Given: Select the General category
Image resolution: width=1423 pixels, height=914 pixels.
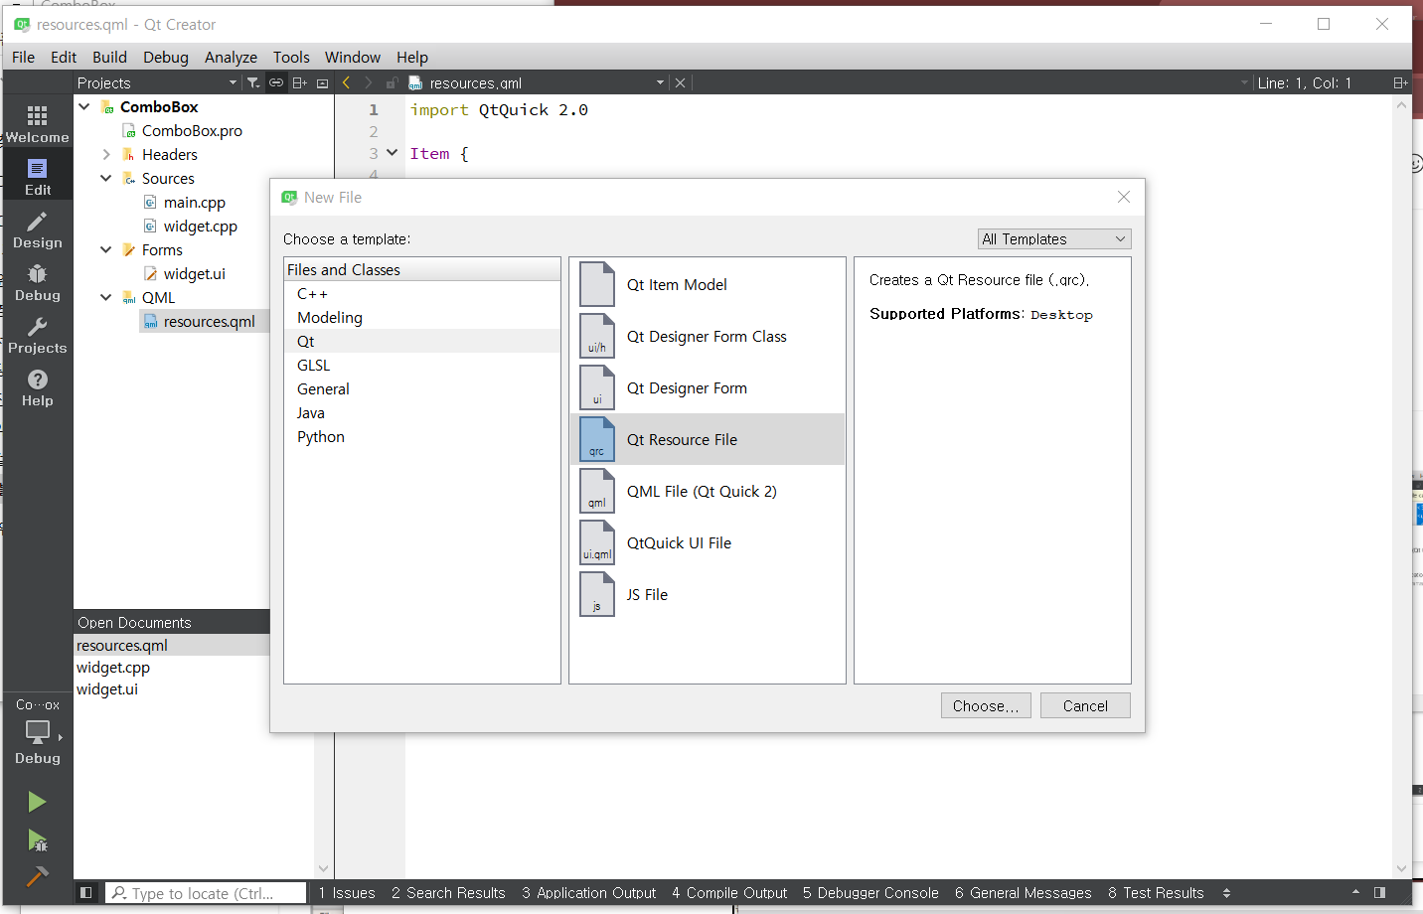Looking at the screenshot, I should click(422, 389).
